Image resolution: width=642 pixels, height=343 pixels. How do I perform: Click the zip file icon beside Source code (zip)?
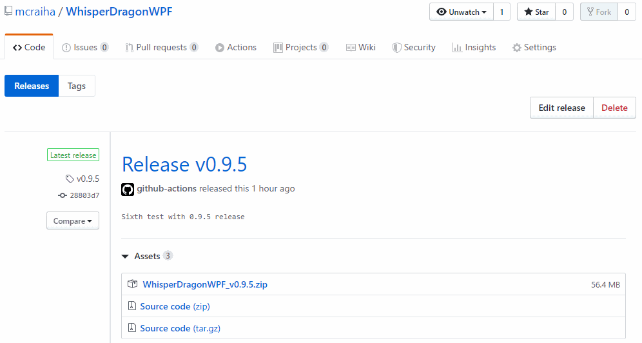coord(132,306)
